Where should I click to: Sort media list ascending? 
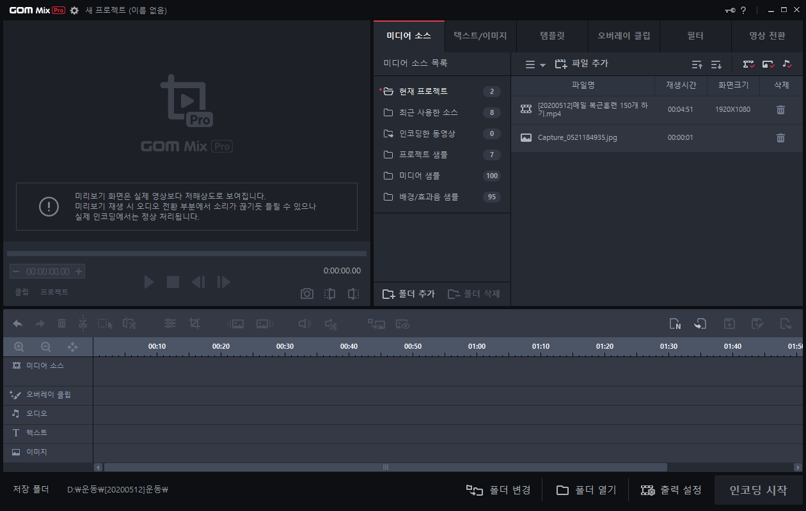click(x=697, y=64)
